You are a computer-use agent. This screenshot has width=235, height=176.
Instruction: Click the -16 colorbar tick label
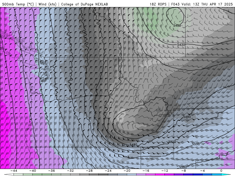(x=146, y=171)
